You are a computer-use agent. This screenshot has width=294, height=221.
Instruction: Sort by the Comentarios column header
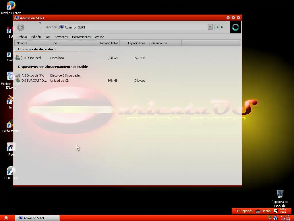coord(164,43)
